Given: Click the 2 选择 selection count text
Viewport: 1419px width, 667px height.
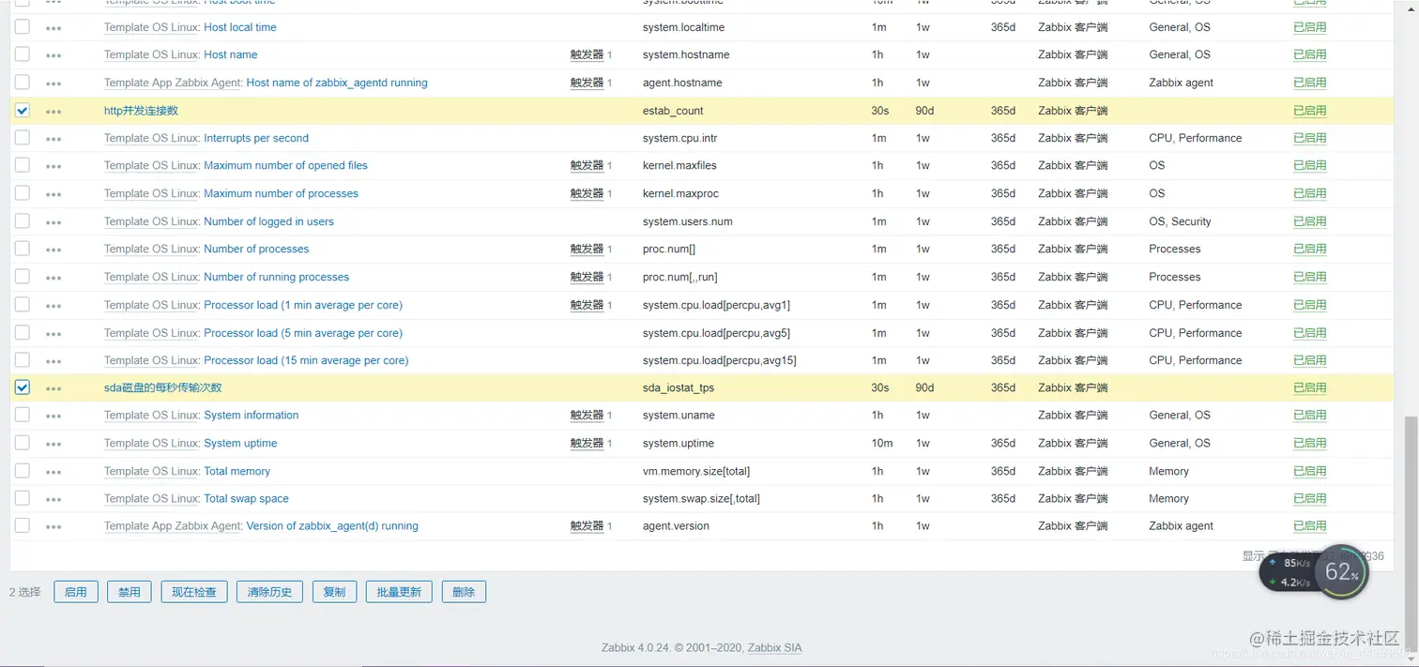Looking at the screenshot, I should coord(25,592).
